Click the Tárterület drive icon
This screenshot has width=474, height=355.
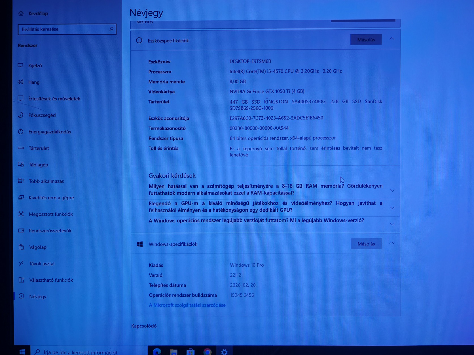pos(21,148)
